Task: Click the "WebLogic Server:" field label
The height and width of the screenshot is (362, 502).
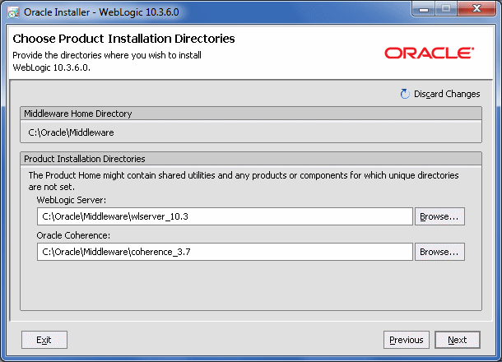Action: click(x=72, y=200)
